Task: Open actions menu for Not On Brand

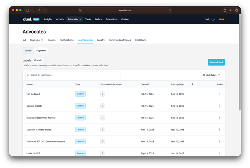Action: click(219, 94)
